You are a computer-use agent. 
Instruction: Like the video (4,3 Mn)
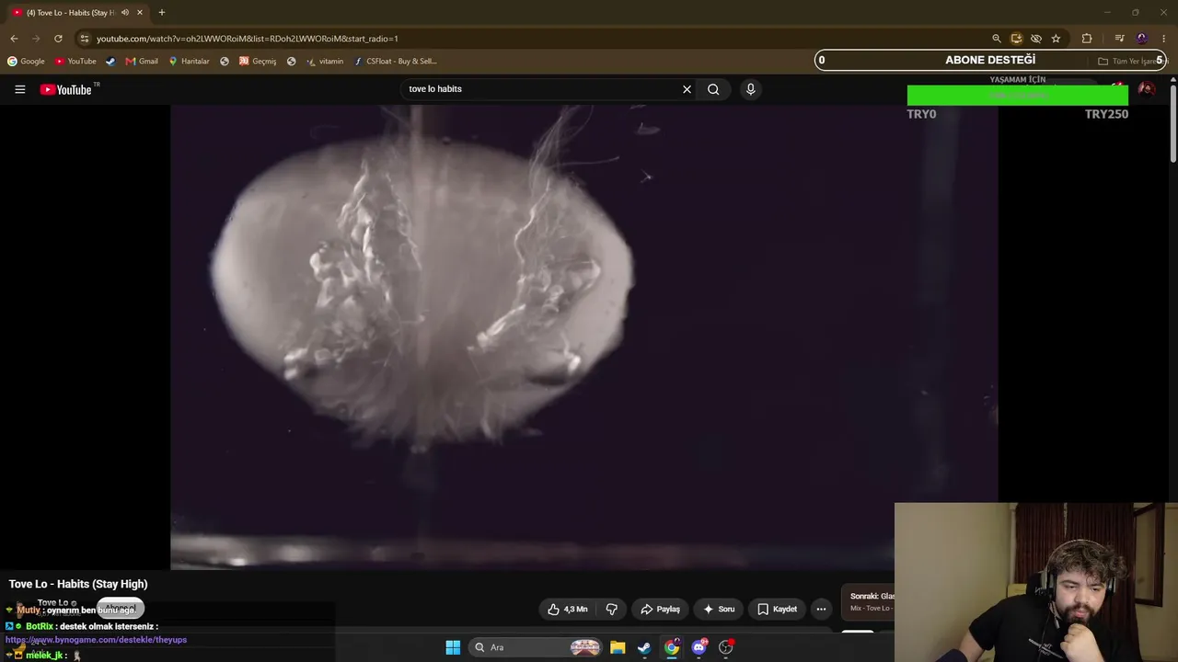click(x=567, y=609)
